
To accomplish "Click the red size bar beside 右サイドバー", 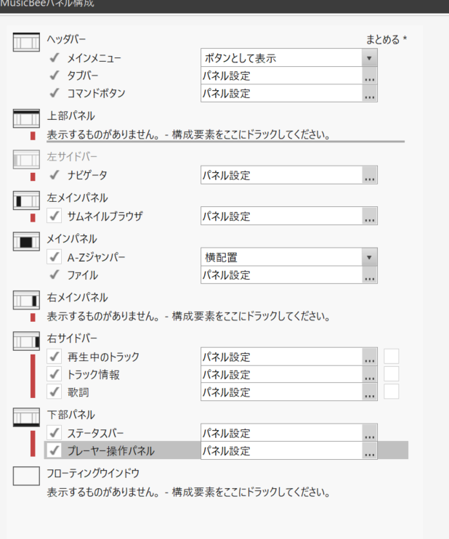I will (33, 375).
